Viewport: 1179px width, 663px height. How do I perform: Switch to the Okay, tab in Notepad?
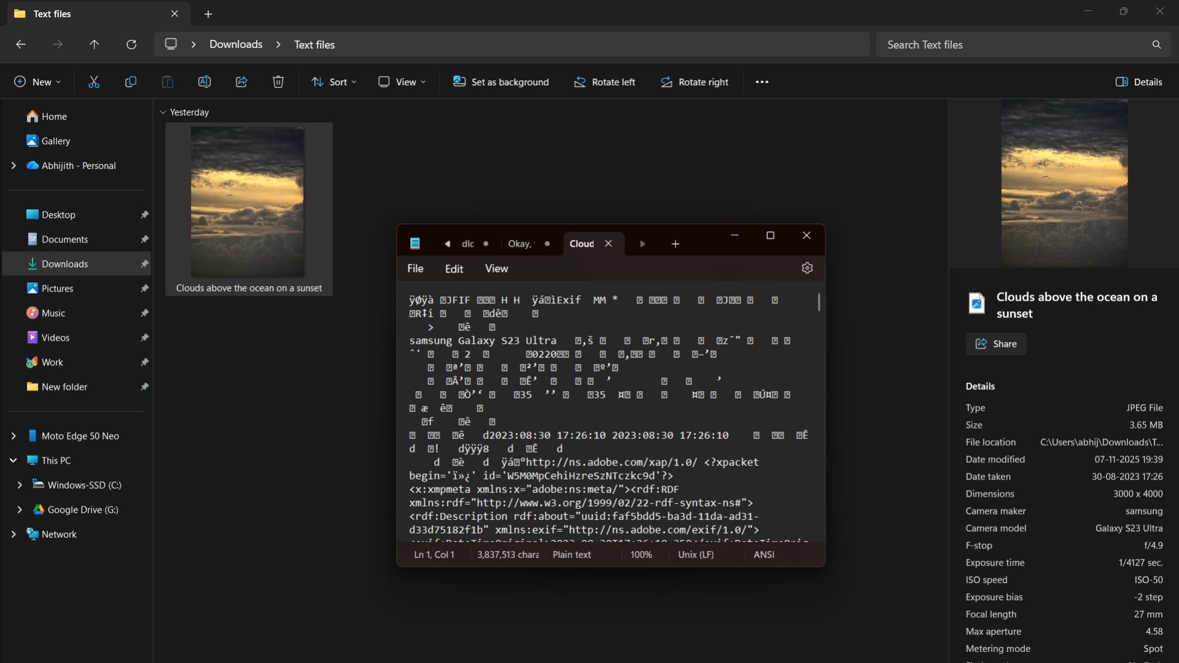[x=521, y=244]
